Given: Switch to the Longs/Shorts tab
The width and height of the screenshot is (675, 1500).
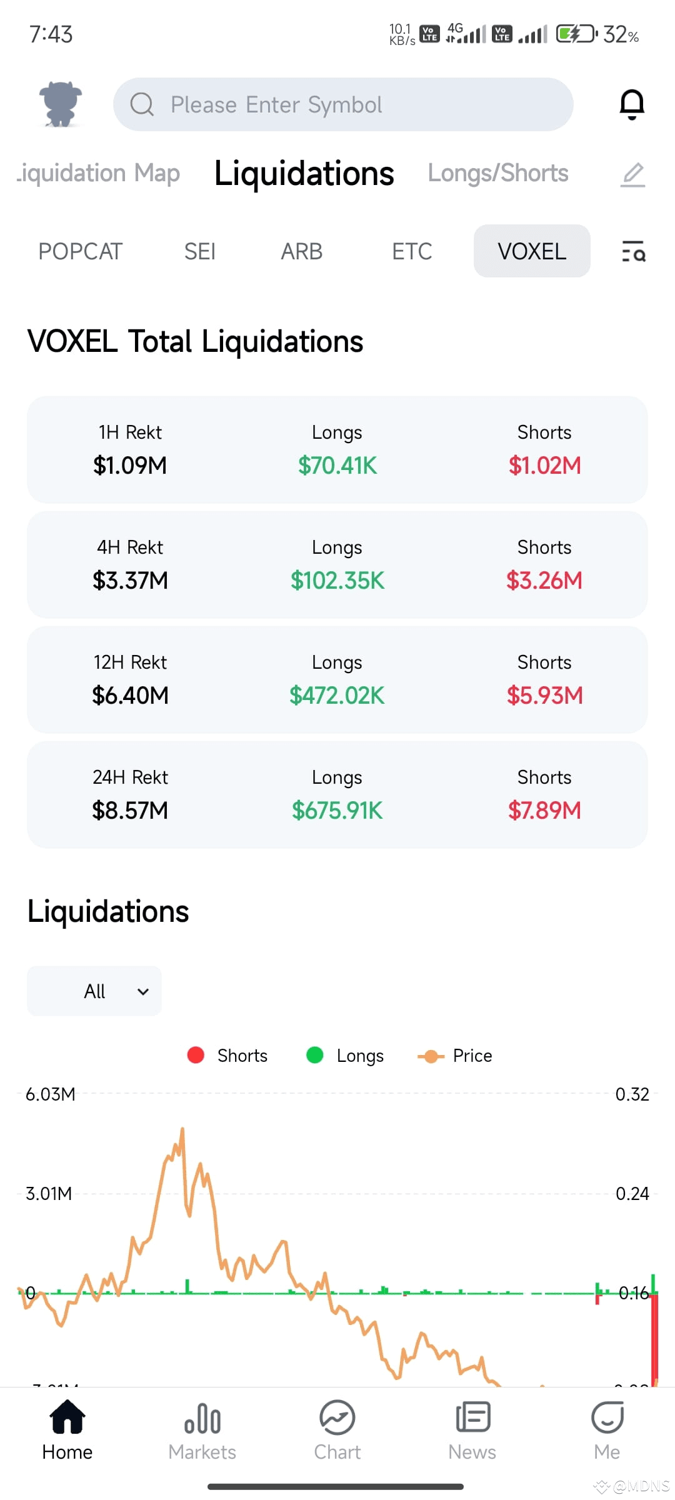Looking at the screenshot, I should pos(498,173).
